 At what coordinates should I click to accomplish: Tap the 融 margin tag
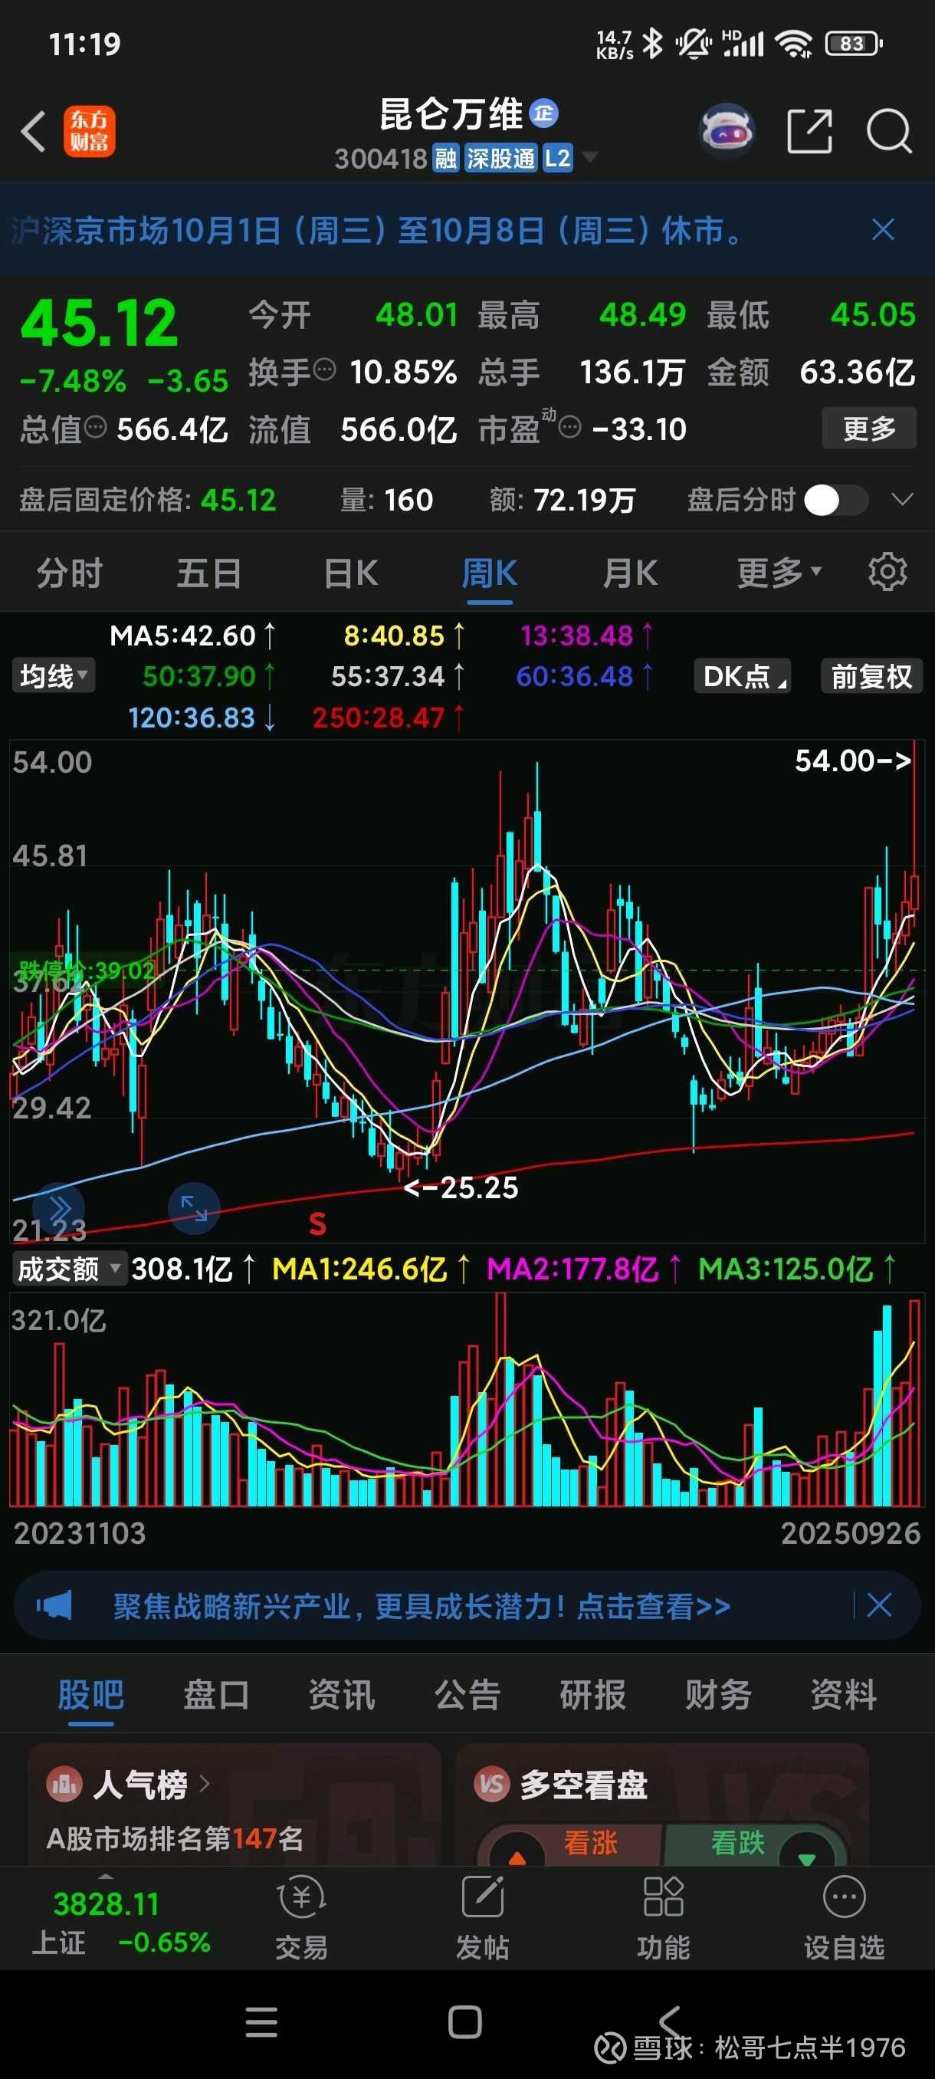click(445, 158)
